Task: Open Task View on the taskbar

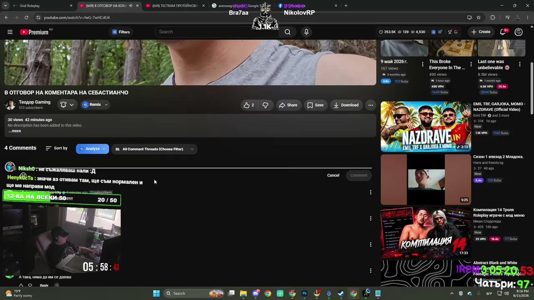Action: (x=232, y=293)
